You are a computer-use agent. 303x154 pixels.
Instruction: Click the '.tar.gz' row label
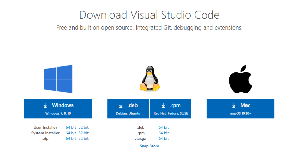[x=141, y=139]
